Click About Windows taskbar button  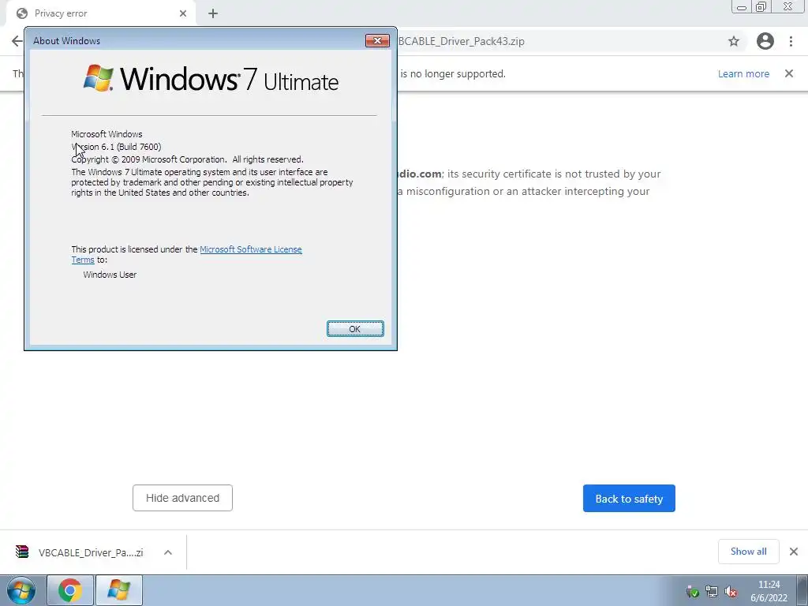118,590
